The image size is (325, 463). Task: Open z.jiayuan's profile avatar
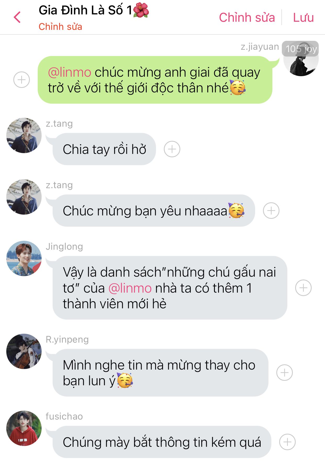[301, 59]
